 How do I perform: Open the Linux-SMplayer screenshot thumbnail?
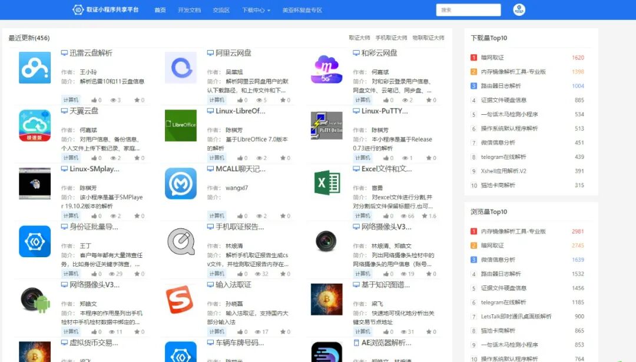point(35,184)
